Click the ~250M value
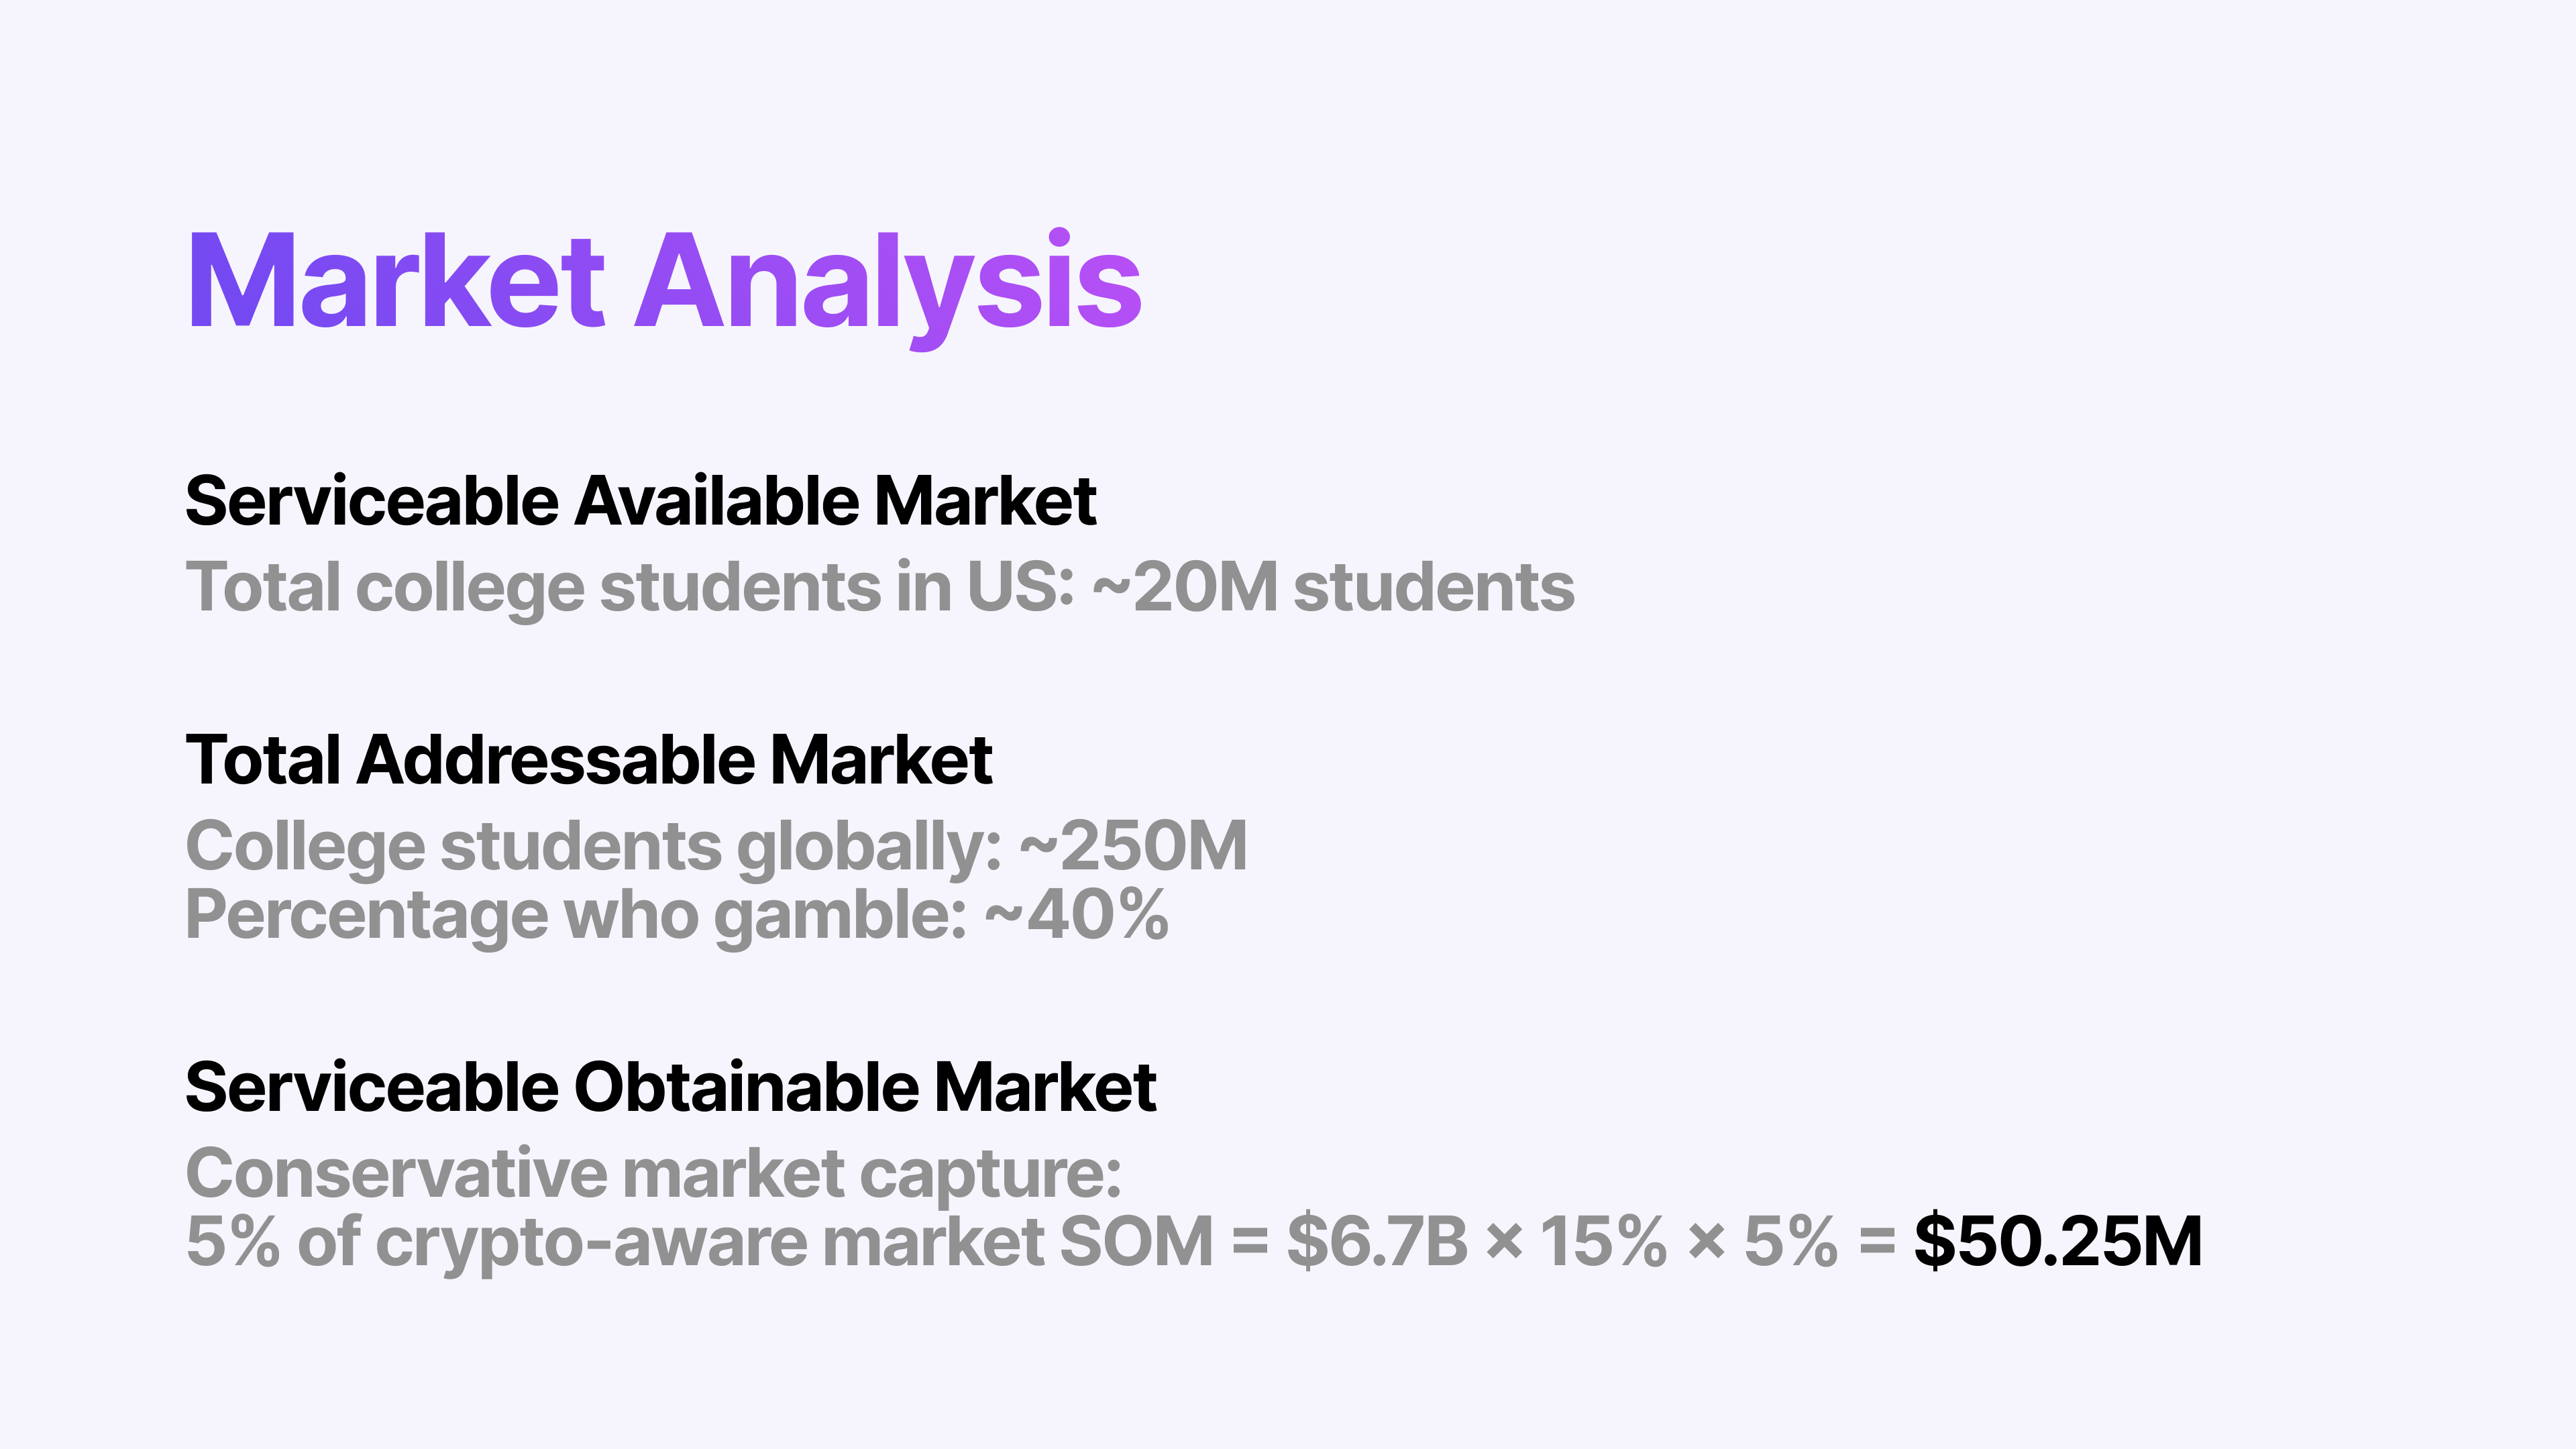Viewport: 2576px width, 1449px height. 1133,846
